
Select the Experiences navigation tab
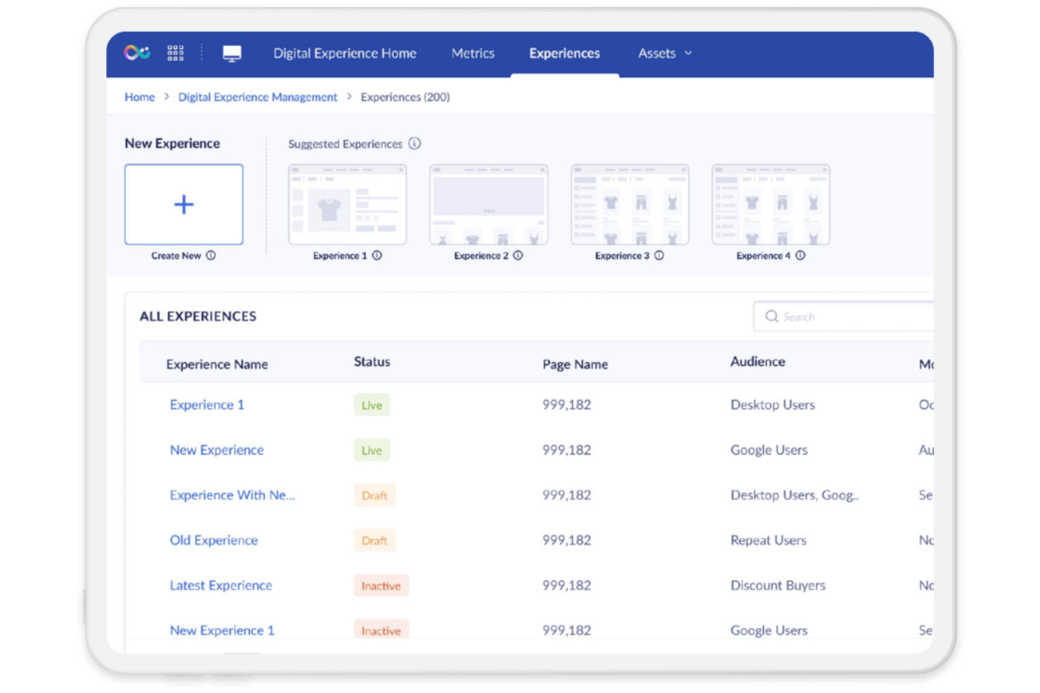[564, 53]
